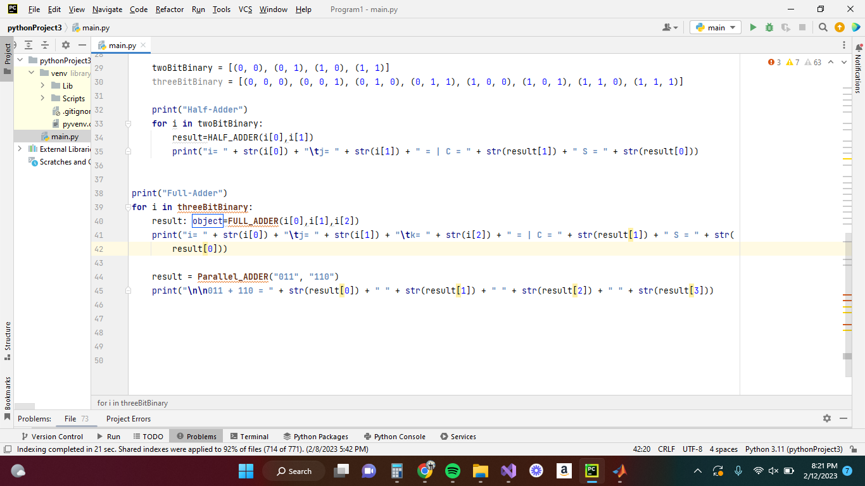This screenshot has width=865, height=486.
Task: Open the Refactor menu
Action: tap(168, 9)
